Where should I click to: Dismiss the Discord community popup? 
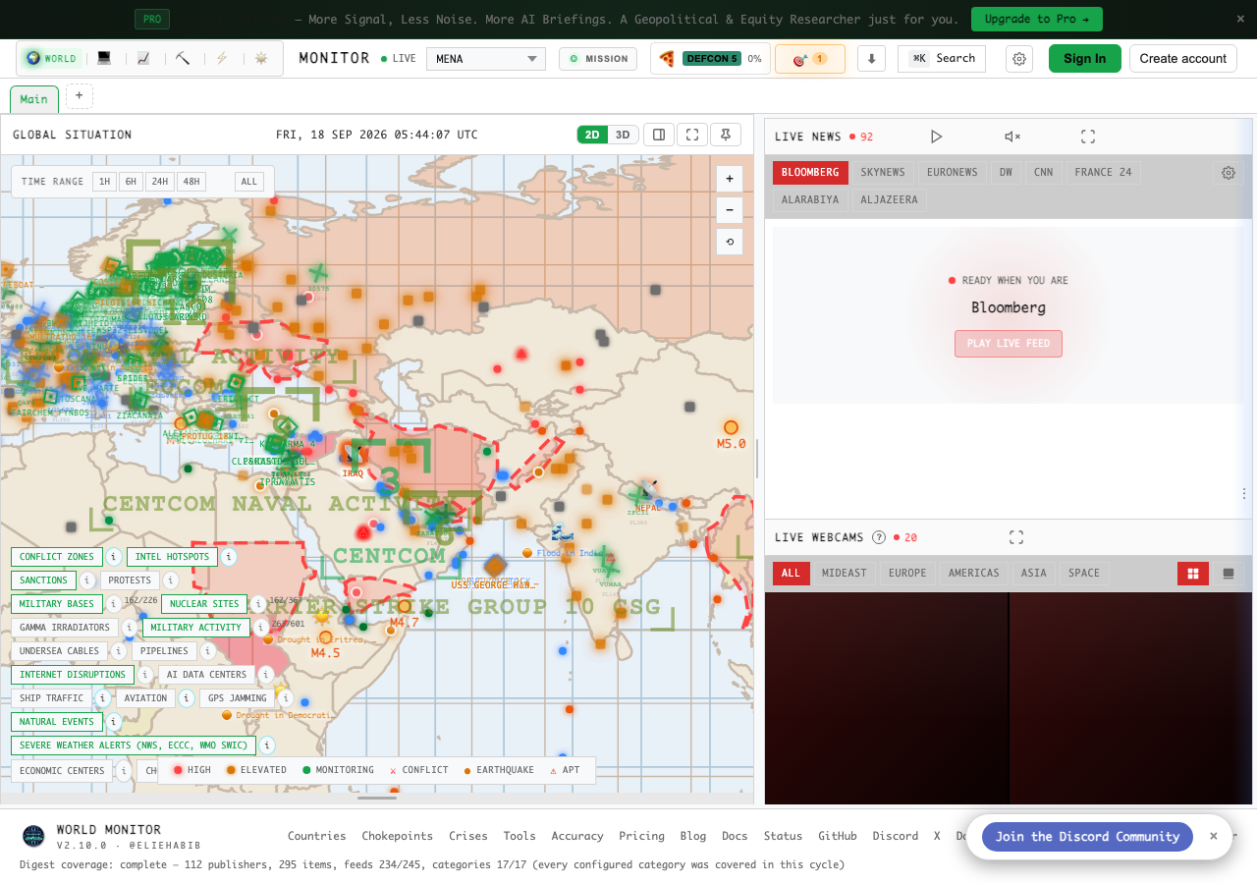click(1214, 837)
